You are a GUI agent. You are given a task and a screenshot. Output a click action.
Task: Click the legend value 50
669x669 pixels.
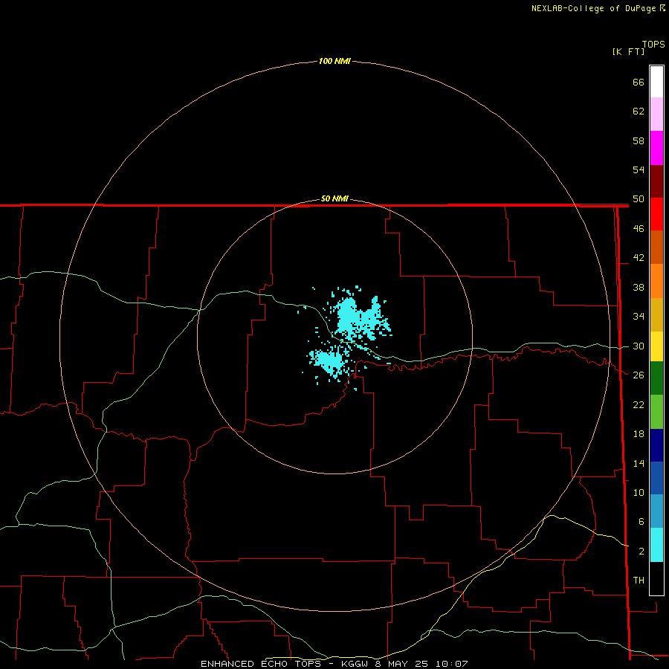[639, 198]
